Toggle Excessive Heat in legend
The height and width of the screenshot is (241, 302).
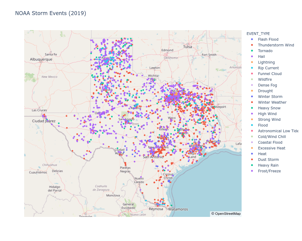(x=271, y=148)
